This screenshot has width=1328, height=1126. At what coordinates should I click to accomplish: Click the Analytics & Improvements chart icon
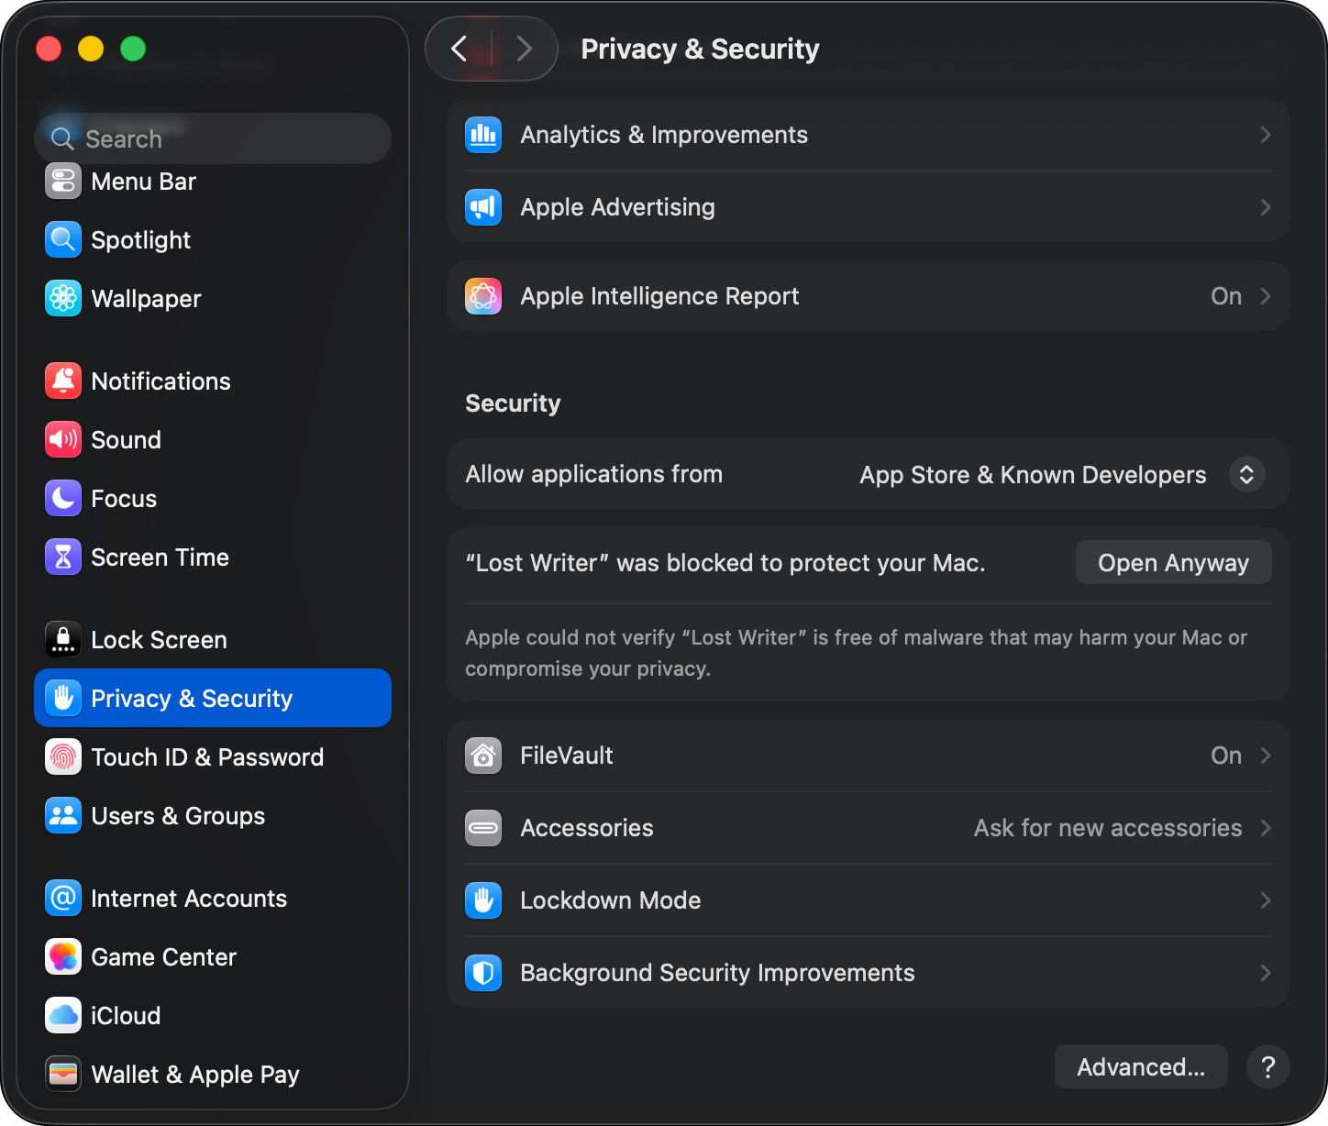coord(483,135)
